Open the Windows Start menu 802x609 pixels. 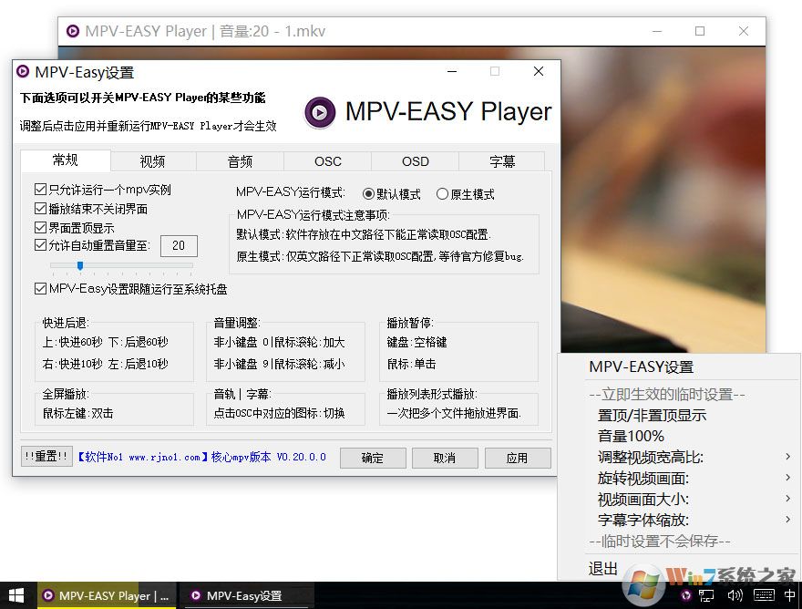pyautogui.click(x=16, y=595)
